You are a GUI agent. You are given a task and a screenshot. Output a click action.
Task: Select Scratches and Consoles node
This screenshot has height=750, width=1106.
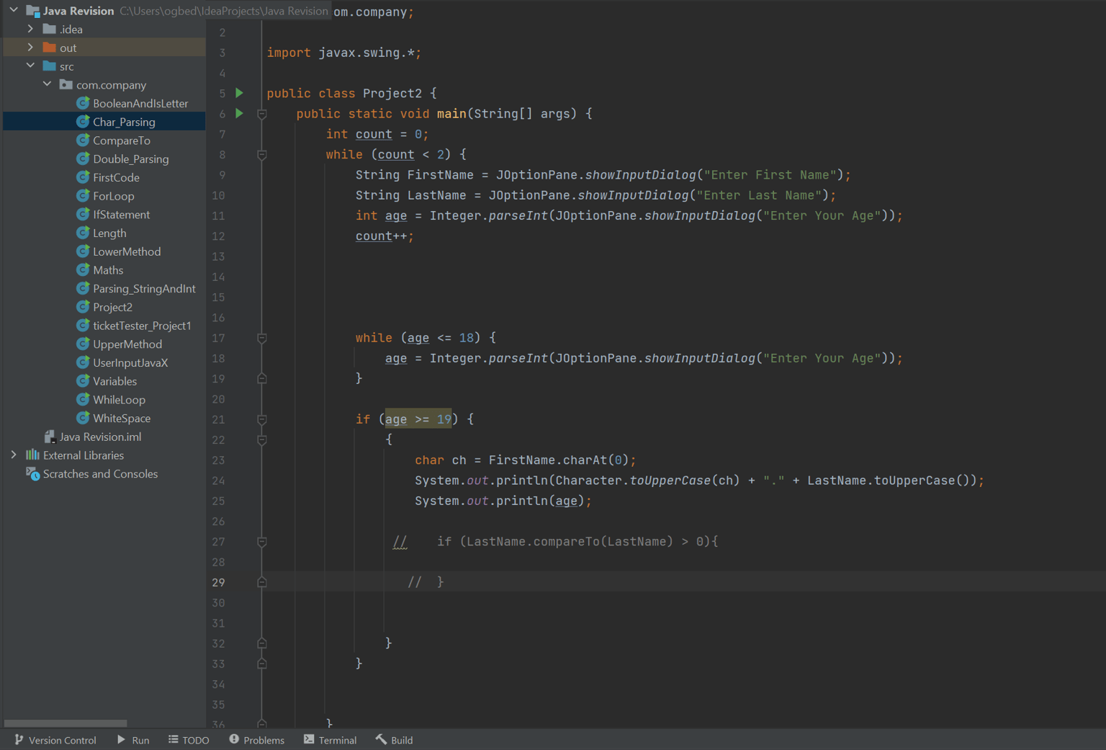coord(100,473)
